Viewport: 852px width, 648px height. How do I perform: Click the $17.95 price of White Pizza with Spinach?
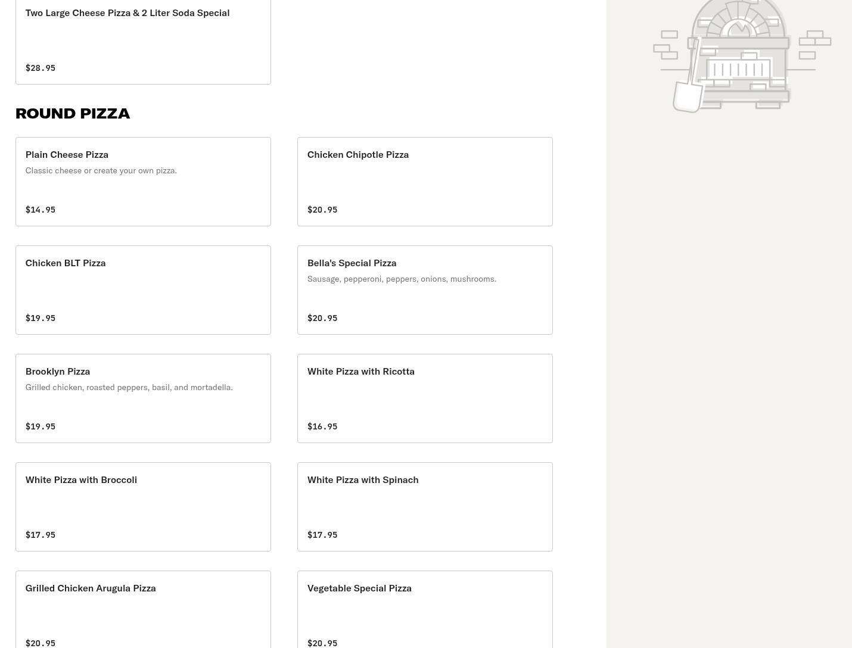point(322,535)
